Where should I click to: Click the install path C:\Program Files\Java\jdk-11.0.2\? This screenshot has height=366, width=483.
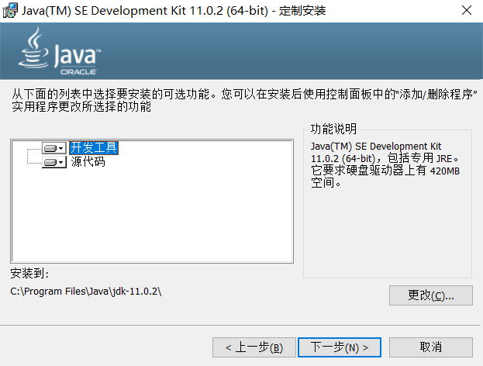click(85, 291)
